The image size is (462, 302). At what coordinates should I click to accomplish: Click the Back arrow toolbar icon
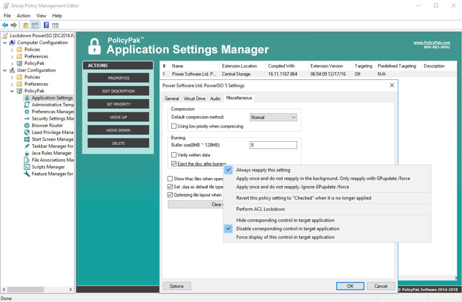pyautogui.click(x=5, y=25)
